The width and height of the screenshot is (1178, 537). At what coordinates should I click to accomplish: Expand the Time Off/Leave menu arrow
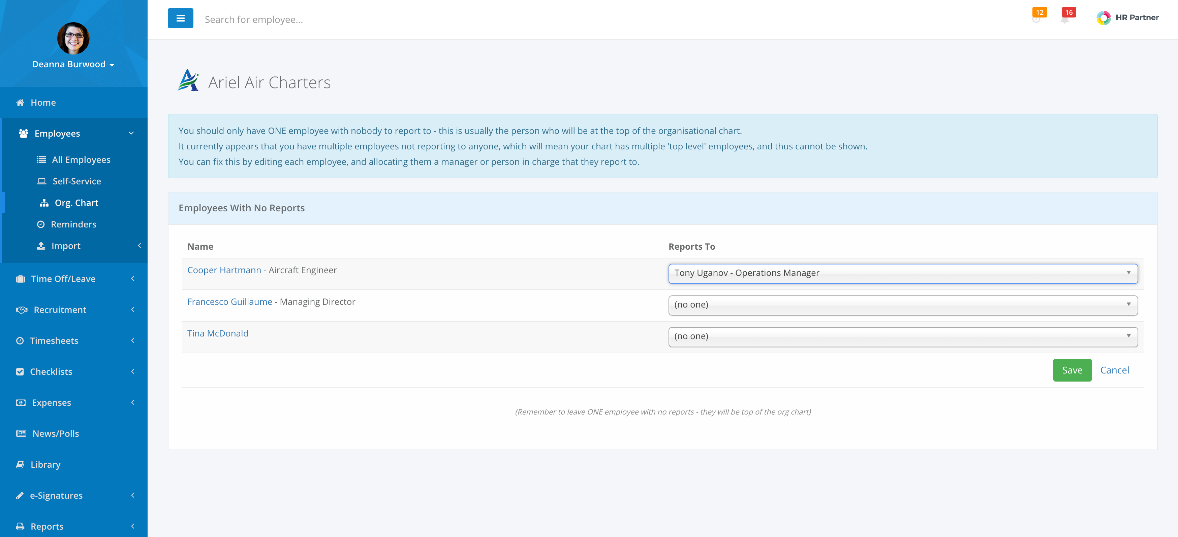coord(133,279)
